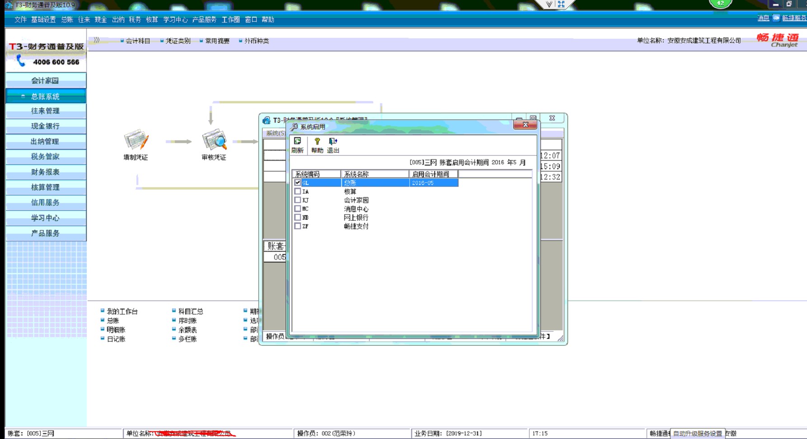This screenshot has height=439, width=807.
Task: Check the MC 消息中心 checkbox
Action: pyautogui.click(x=298, y=208)
